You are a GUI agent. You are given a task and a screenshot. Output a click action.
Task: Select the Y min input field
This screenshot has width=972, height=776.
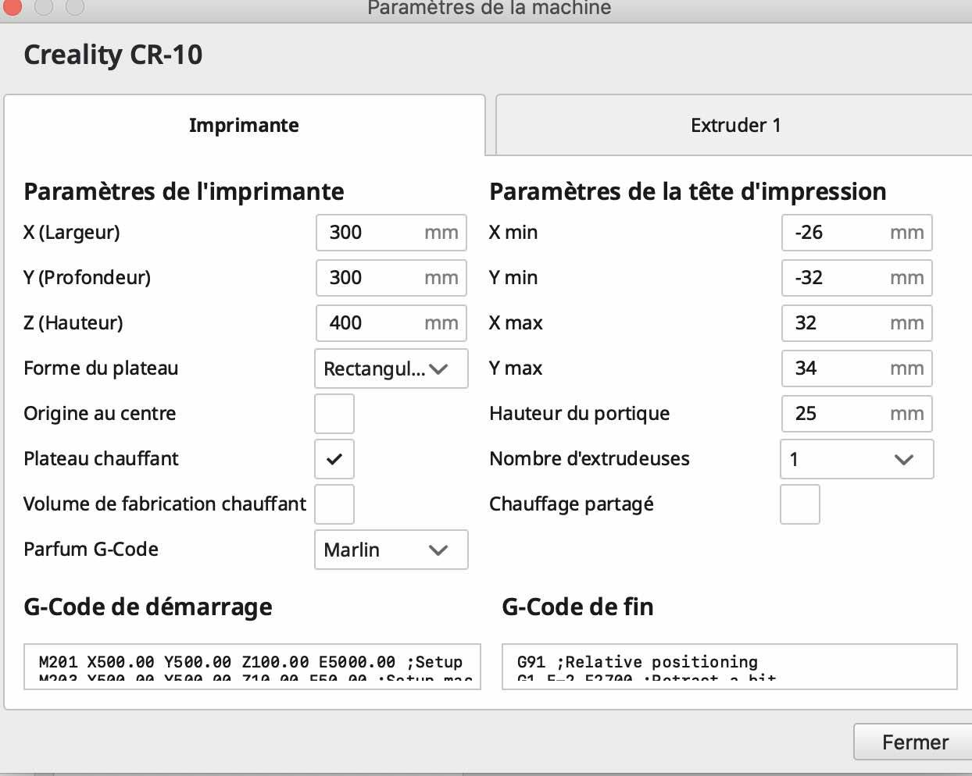pos(857,278)
